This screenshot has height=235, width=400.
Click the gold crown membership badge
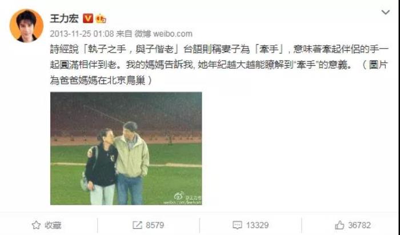(101, 19)
